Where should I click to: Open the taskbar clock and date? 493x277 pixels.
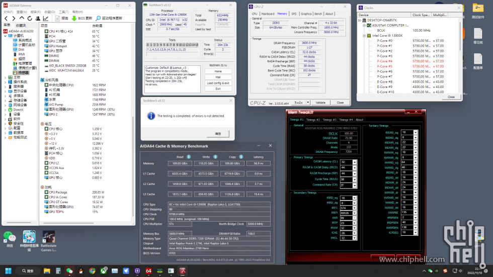(x=474, y=271)
